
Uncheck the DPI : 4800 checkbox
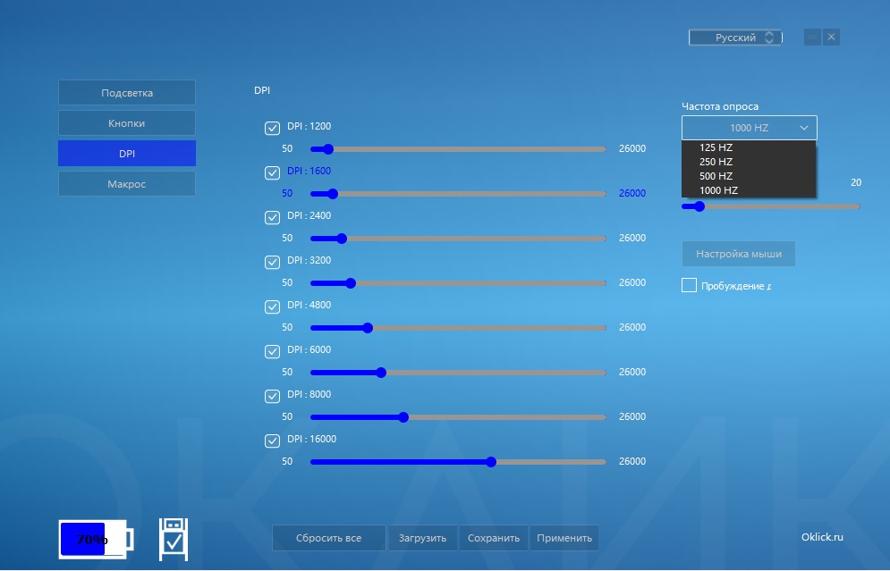(x=273, y=307)
